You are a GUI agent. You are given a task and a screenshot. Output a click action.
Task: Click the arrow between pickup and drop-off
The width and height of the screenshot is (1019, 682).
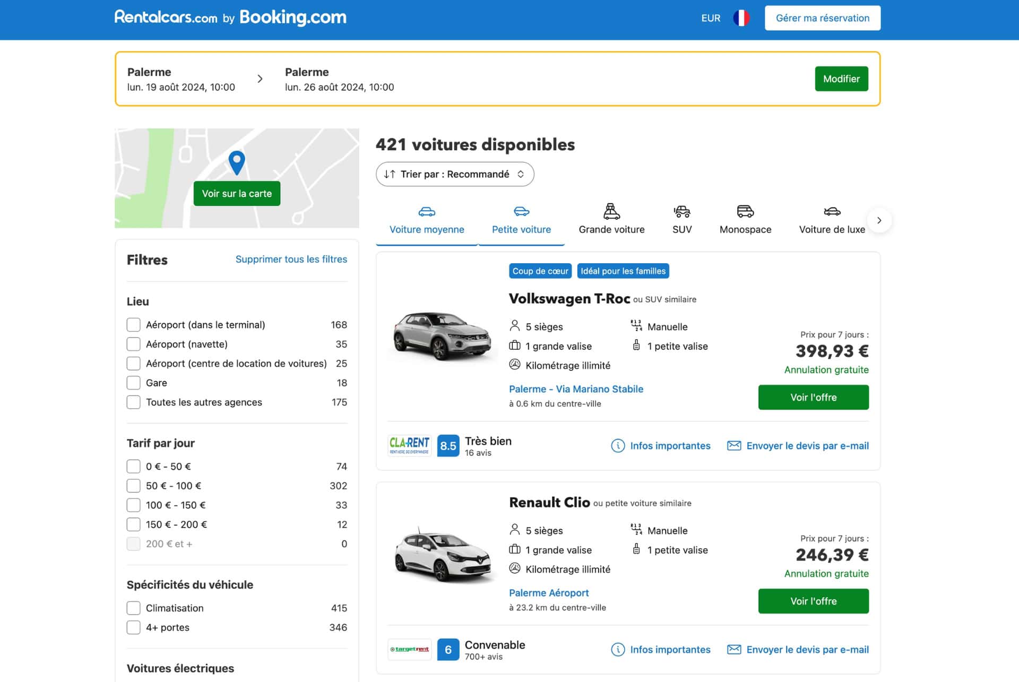[x=260, y=79]
